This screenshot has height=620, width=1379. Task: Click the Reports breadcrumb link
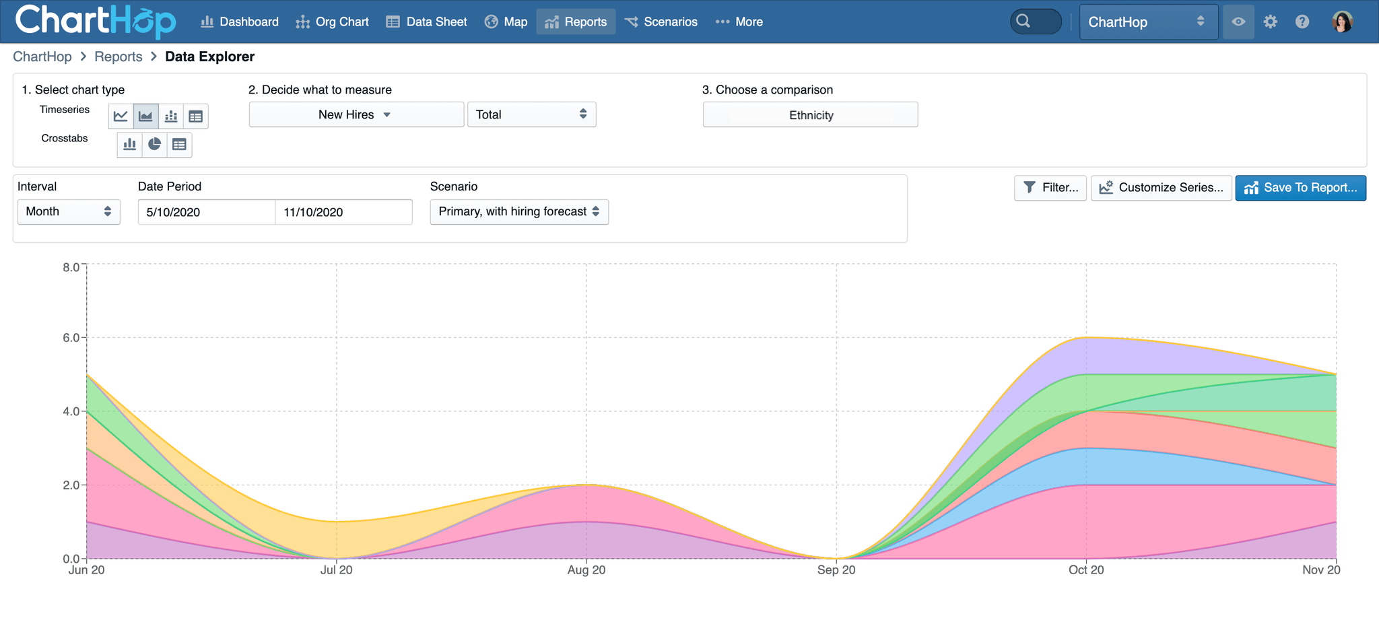[118, 57]
